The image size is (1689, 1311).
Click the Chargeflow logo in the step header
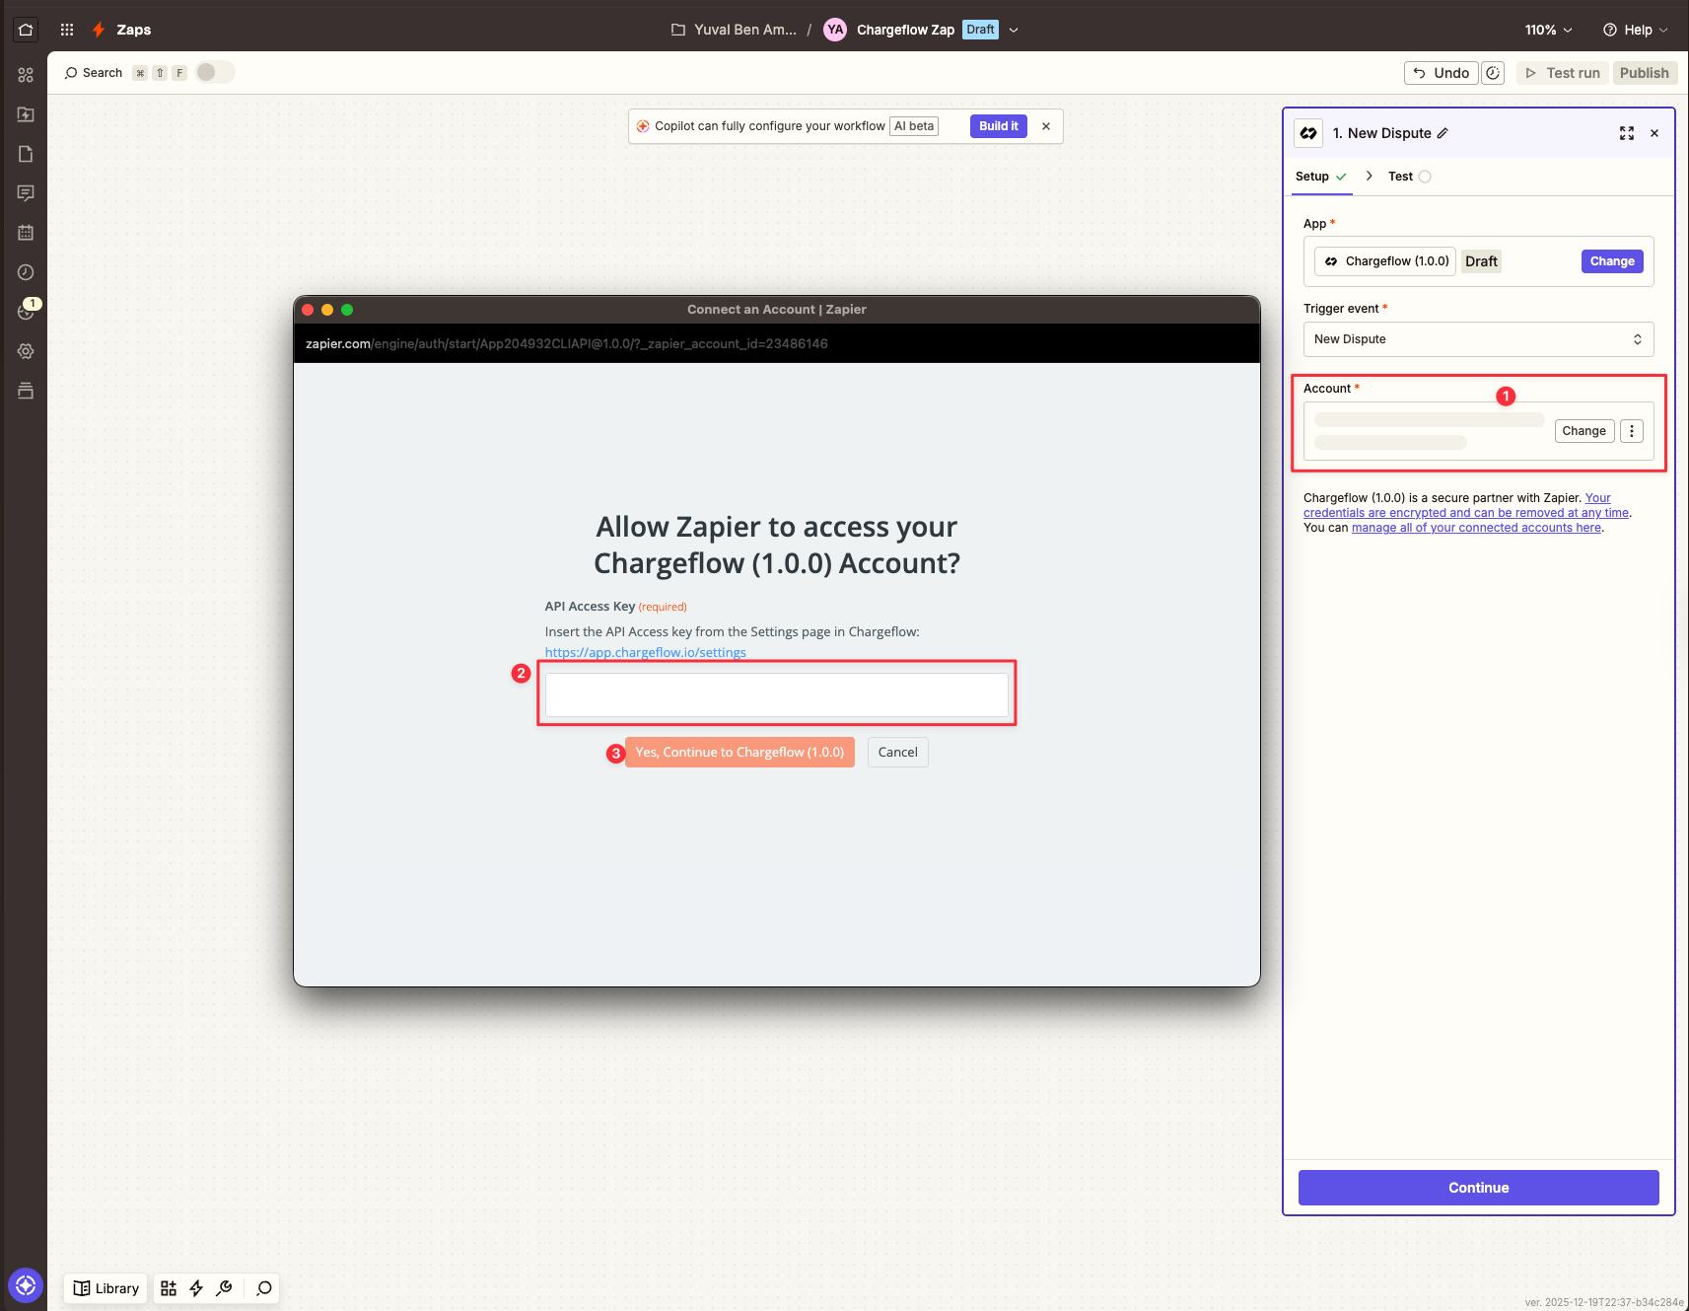click(1308, 133)
